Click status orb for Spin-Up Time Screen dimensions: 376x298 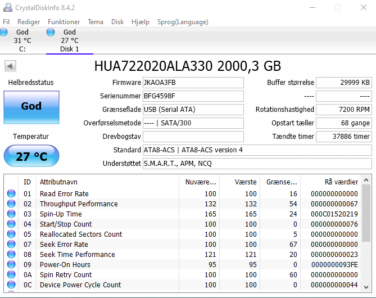11,214
